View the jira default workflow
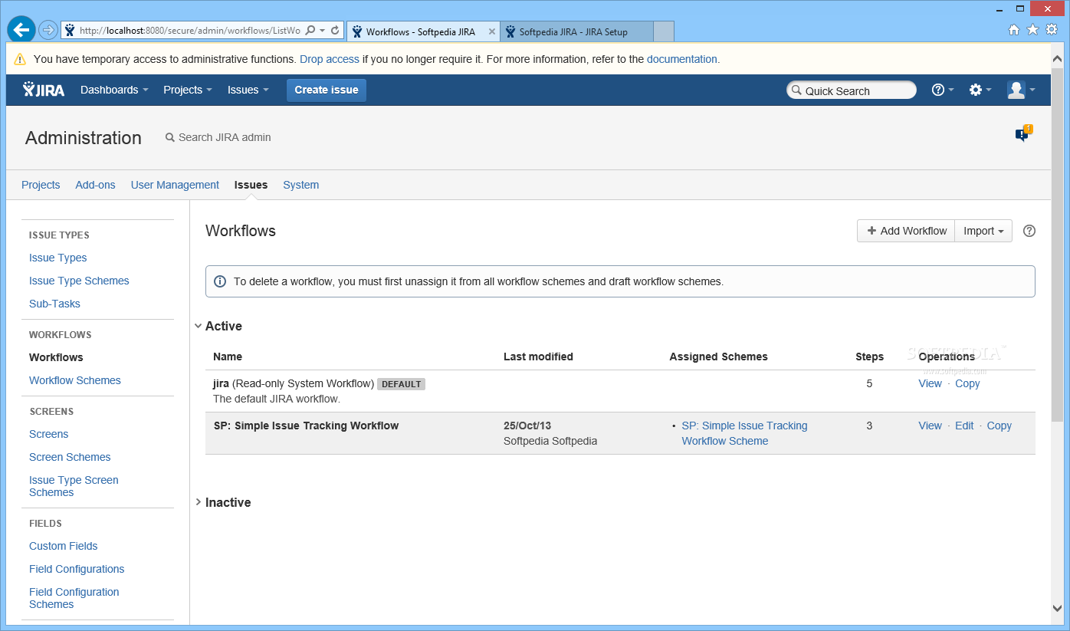The width and height of the screenshot is (1070, 631). coord(930,383)
